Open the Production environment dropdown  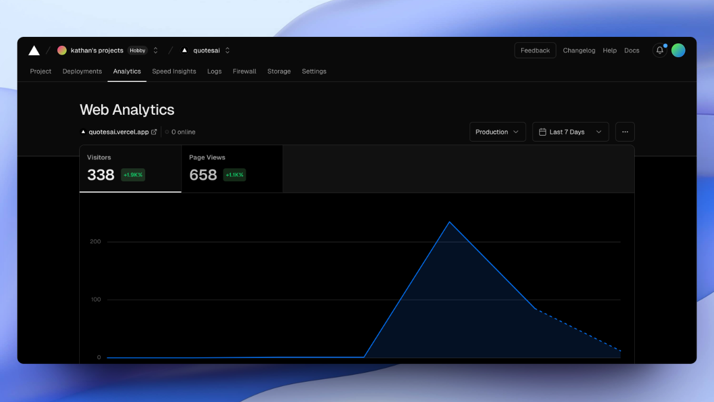pyautogui.click(x=497, y=131)
